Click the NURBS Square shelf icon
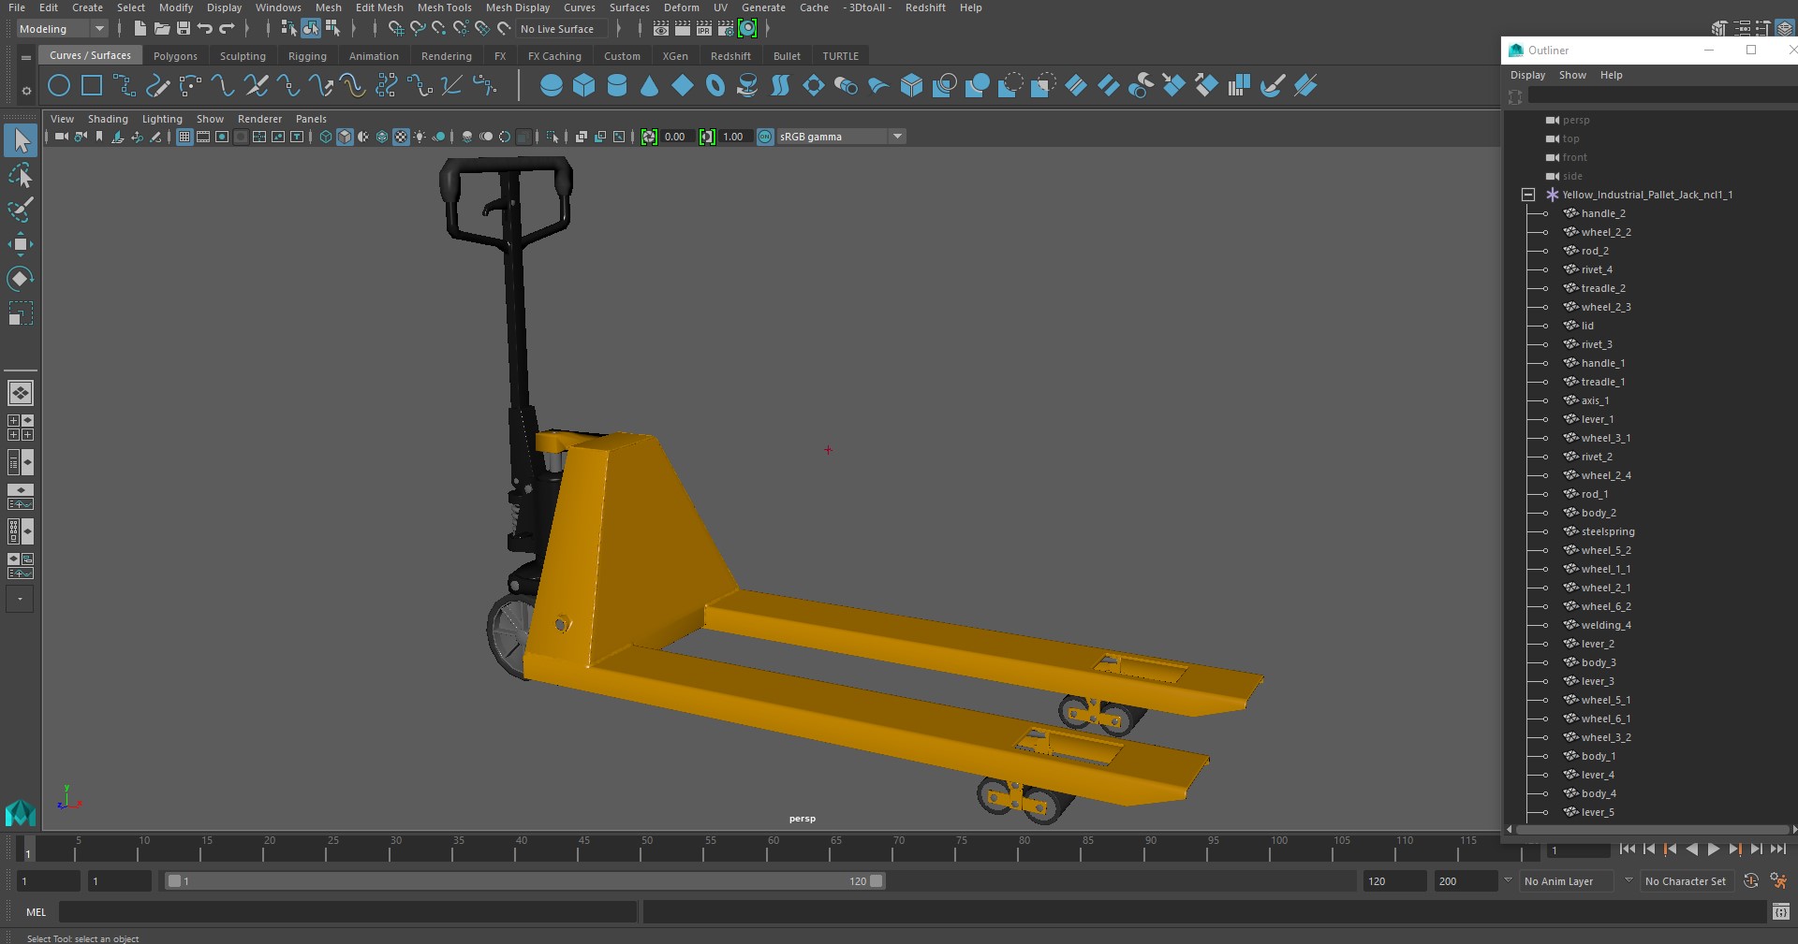The image size is (1798, 944). pyautogui.click(x=92, y=86)
